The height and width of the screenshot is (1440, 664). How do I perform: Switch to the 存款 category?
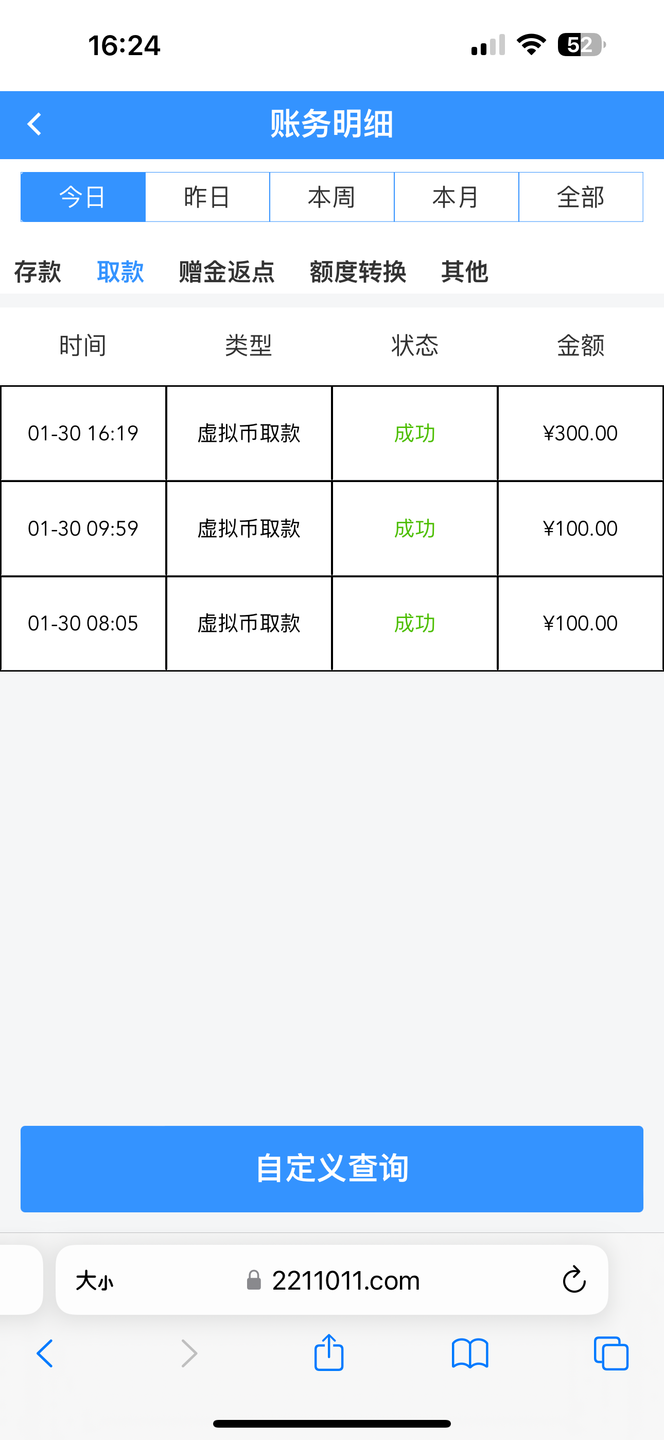pos(38,272)
